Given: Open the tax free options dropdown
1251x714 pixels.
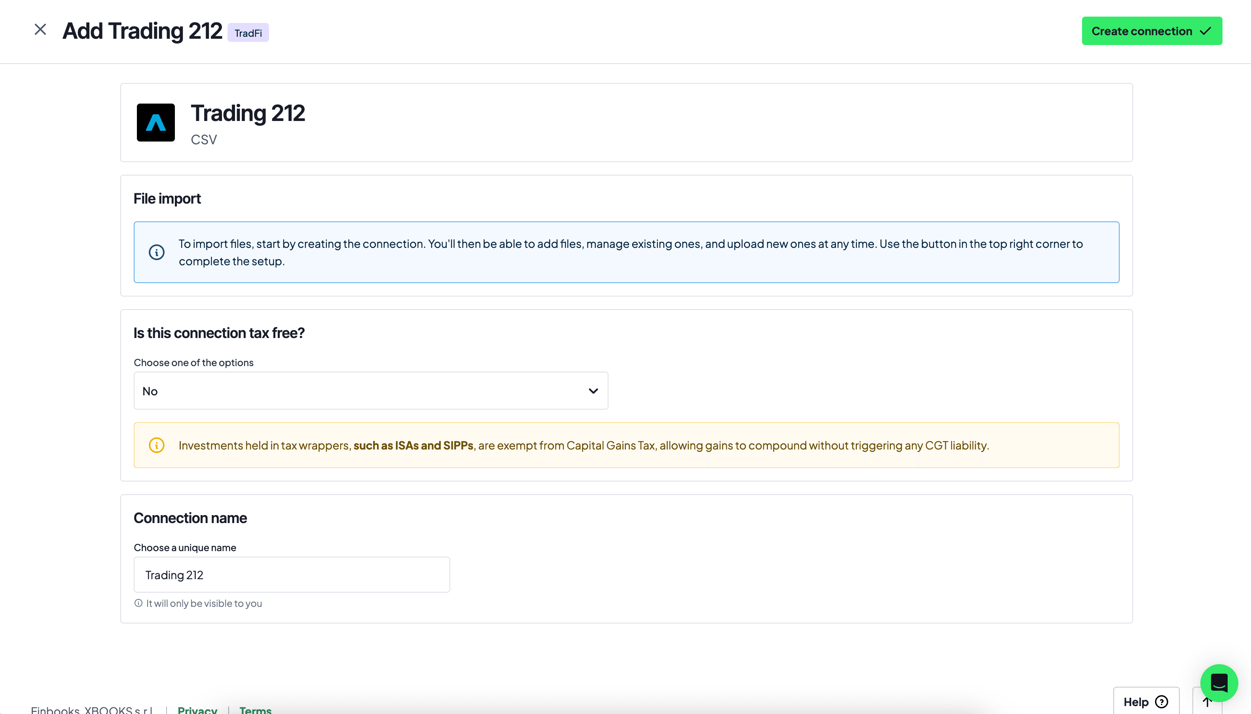Looking at the screenshot, I should [371, 391].
